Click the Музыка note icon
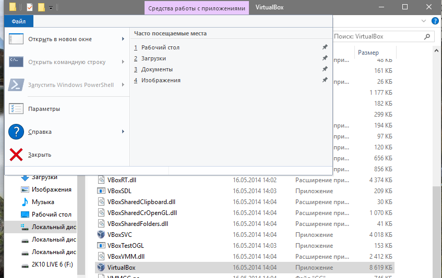The width and height of the screenshot is (442, 278). (25, 202)
